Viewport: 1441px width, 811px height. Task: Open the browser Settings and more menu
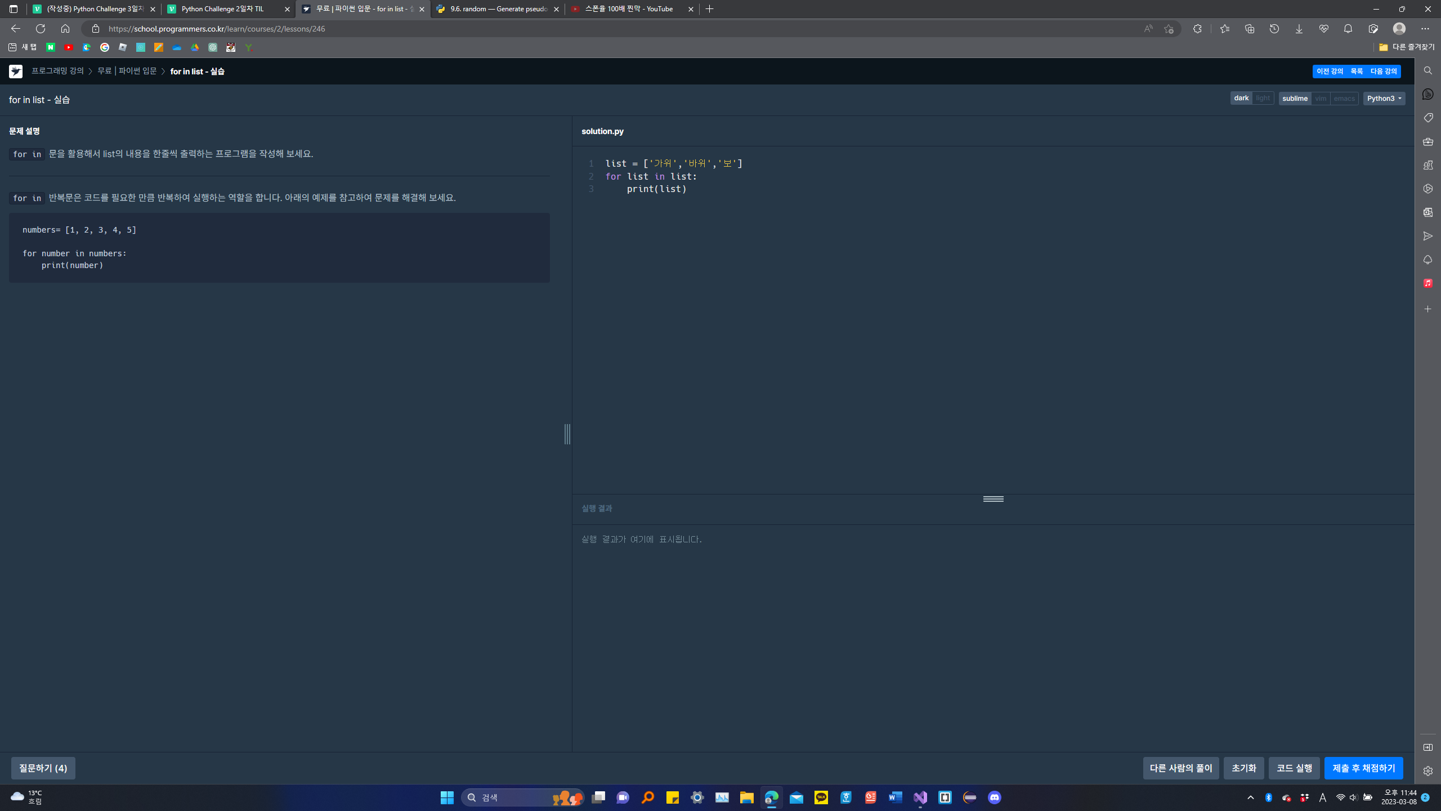pos(1425,28)
